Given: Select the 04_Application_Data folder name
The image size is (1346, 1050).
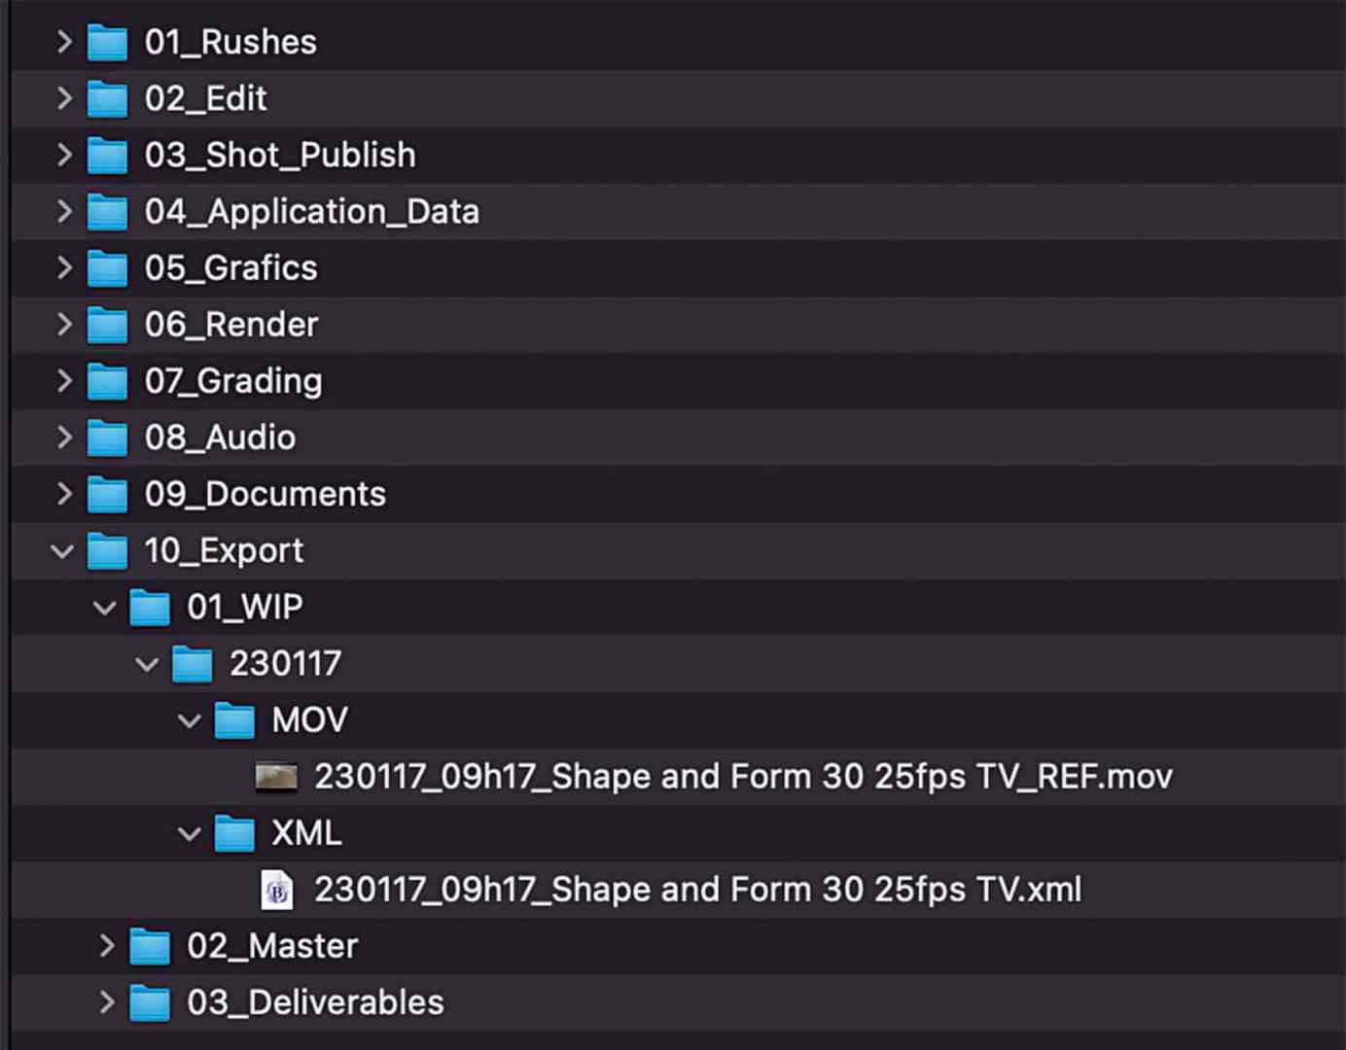Looking at the screenshot, I should pyautogui.click(x=313, y=212).
